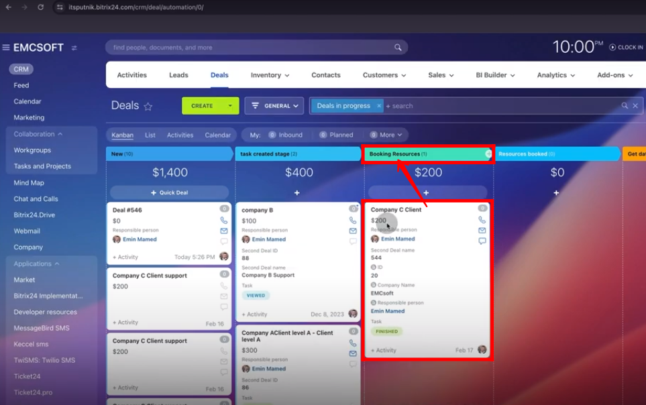Click the phone icon on company B card

point(353,221)
